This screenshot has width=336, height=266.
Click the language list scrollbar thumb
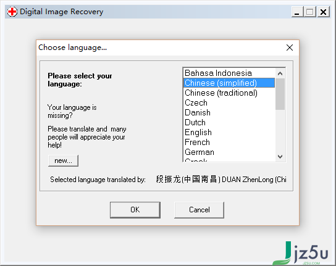pos(280,94)
